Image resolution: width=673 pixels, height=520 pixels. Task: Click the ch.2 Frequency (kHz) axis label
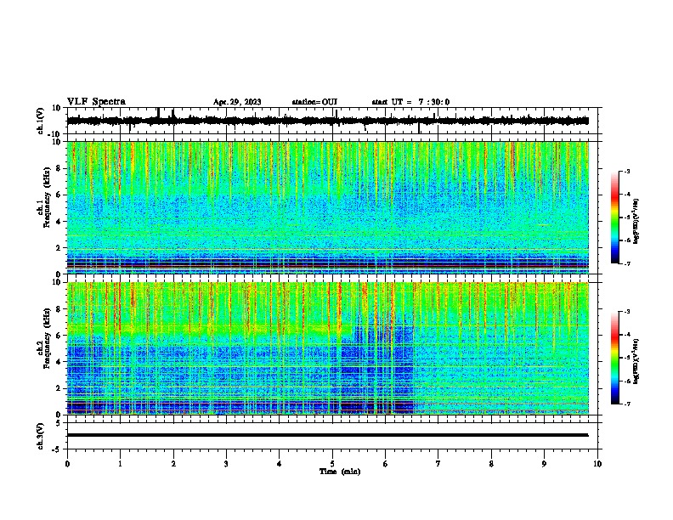point(43,338)
